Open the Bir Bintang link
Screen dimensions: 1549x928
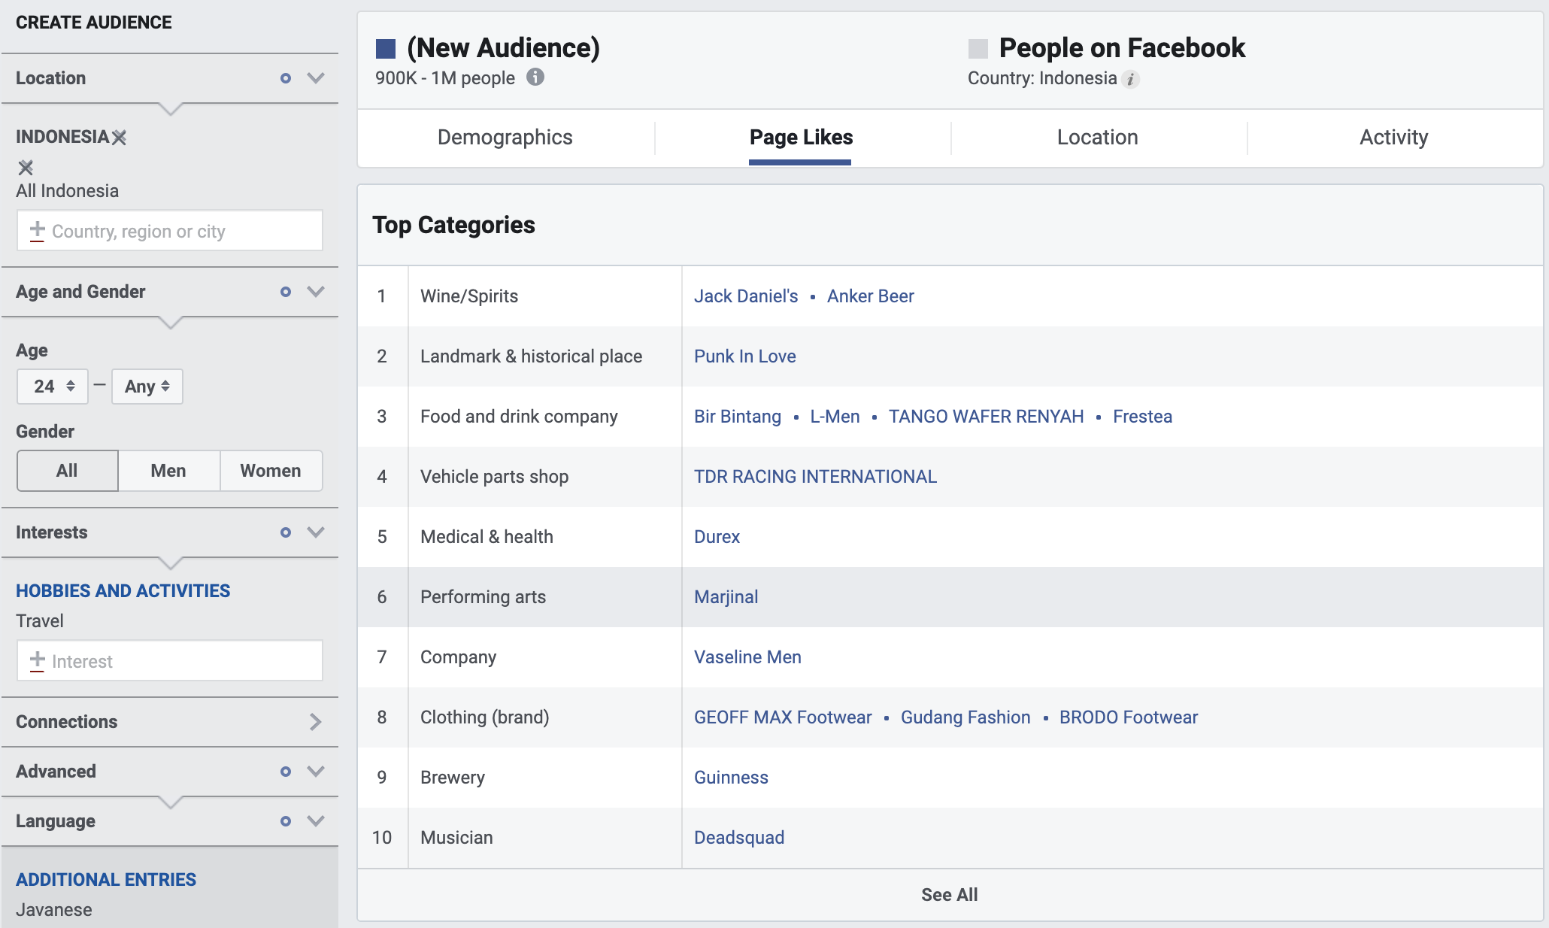[737, 417]
